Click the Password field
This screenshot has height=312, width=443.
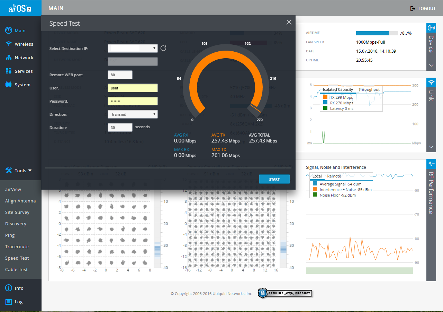pyautogui.click(x=133, y=101)
